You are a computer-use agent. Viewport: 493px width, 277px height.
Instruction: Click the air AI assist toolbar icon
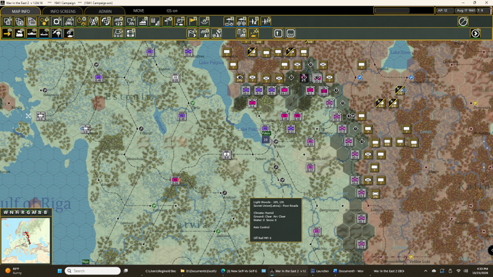click(x=217, y=33)
